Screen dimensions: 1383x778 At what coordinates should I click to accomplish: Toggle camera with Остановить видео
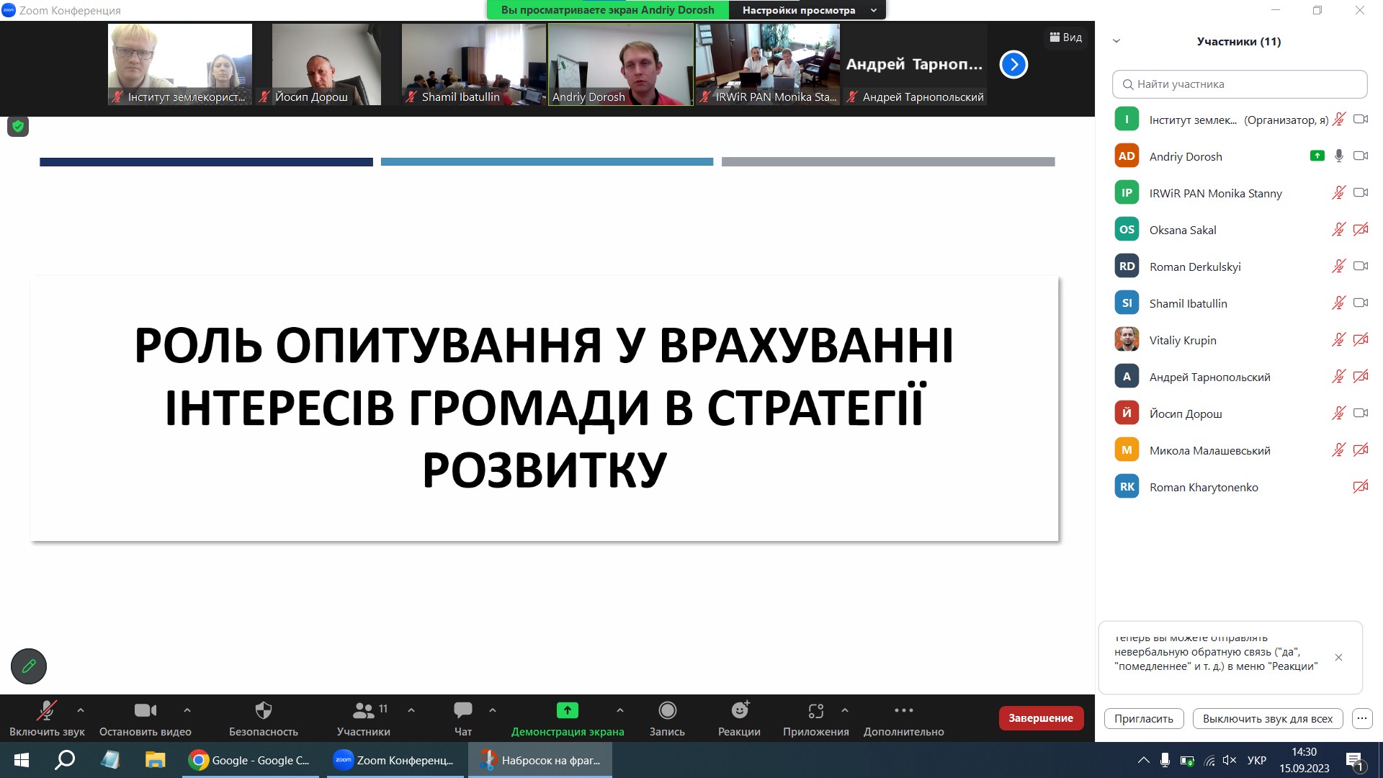(145, 711)
